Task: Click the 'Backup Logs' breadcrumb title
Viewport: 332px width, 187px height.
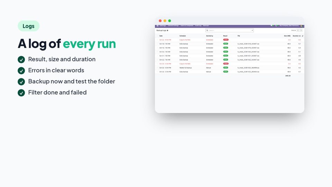Action: pyautogui.click(x=162, y=30)
